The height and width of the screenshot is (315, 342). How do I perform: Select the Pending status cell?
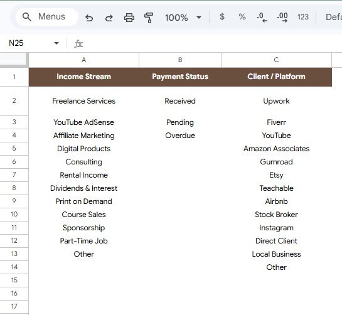click(x=180, y=122)
